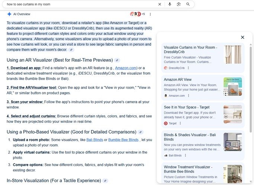Click link icon beside Photo-Based Visualizer heading
Viewport: 254px width, 185px height.
[x=141, y=132]
